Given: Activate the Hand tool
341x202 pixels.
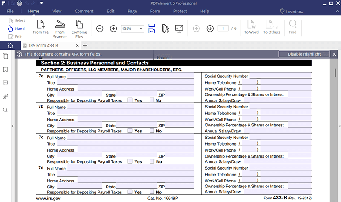Looking at the screenshot, I should [x=16, y=29].
